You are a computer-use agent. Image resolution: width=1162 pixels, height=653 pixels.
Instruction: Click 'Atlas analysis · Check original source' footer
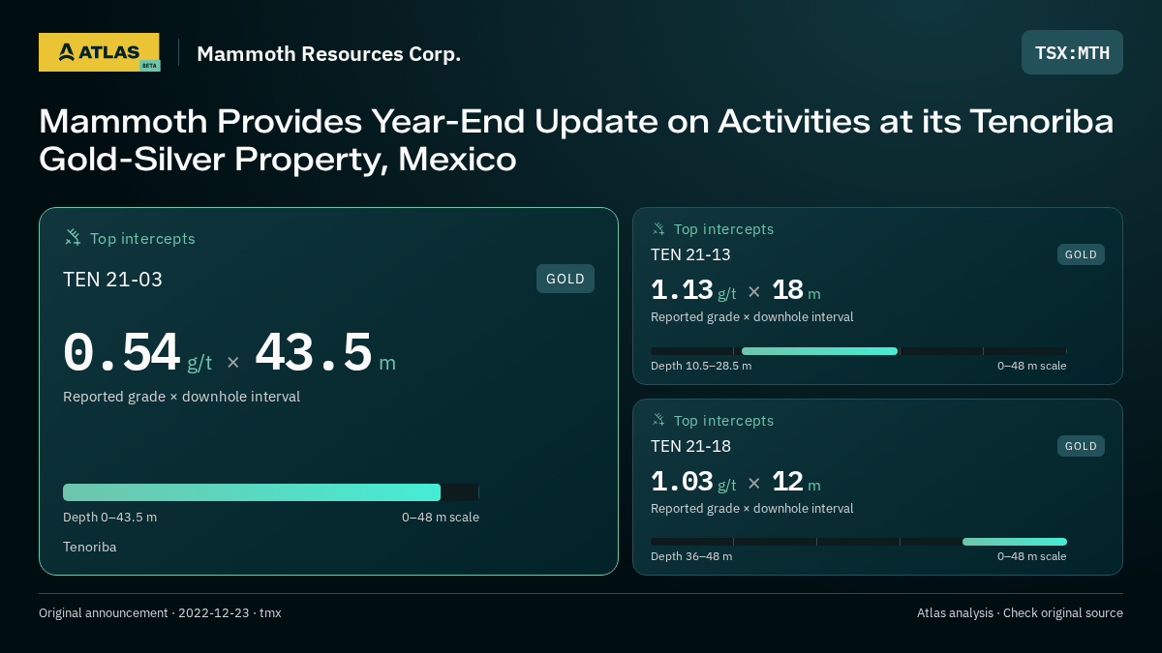click(x=1020, y=612)
